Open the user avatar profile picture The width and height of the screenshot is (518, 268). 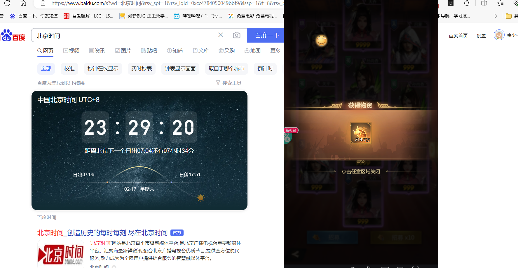(499, 35)
